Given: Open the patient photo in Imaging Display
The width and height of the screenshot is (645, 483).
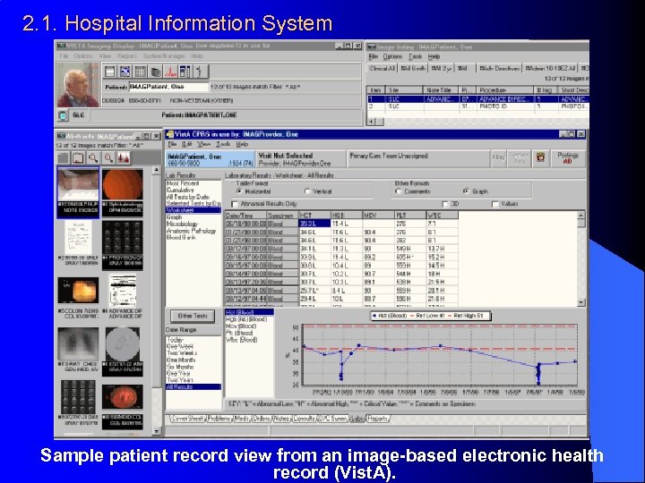Looking at the screenshot, I should pos(77,85).
